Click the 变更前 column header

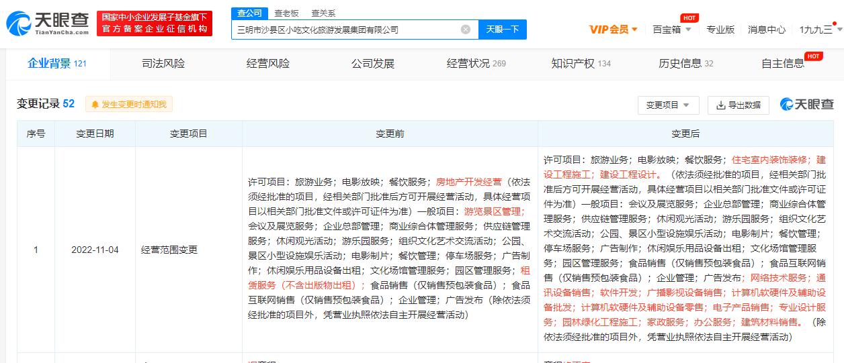tap(390, 134)
